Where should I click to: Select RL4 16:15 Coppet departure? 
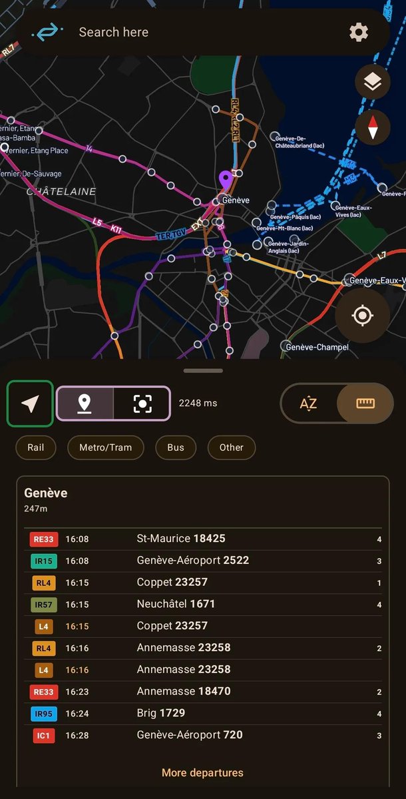coord(203,583)
